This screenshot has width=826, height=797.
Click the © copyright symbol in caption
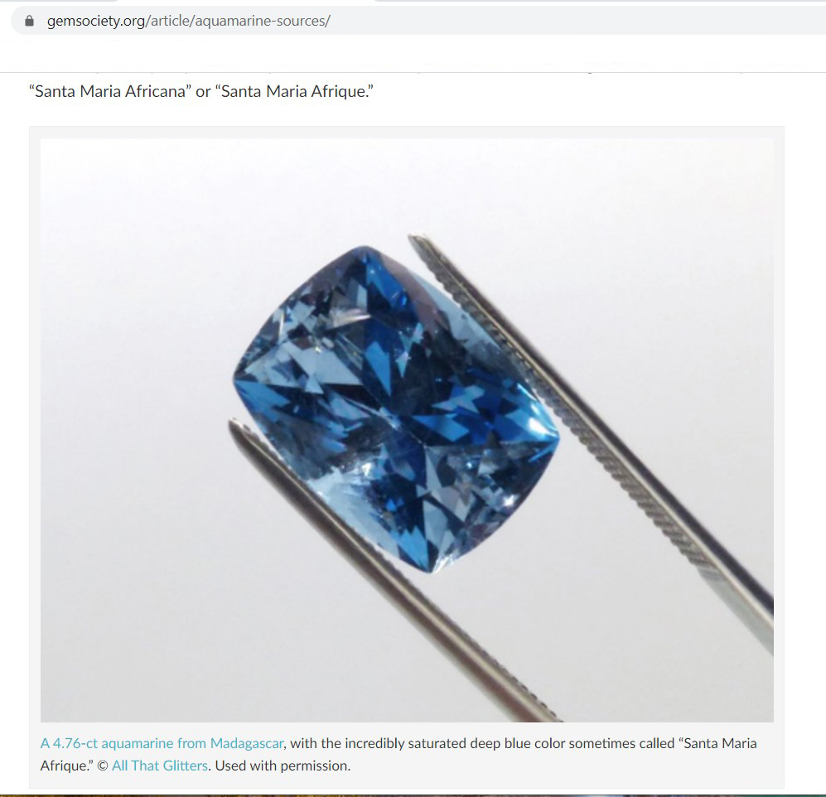(x=103, y=766)
